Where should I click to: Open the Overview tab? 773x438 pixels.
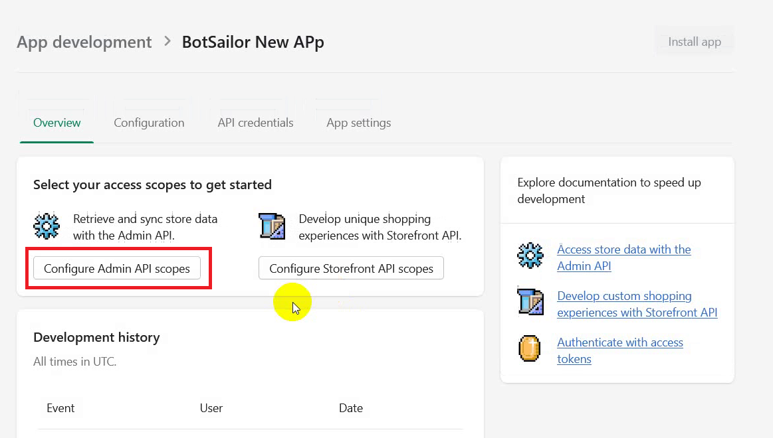[56, 123]
